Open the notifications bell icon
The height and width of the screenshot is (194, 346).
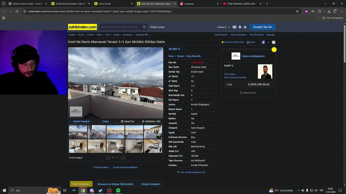[x=240, y=27]
